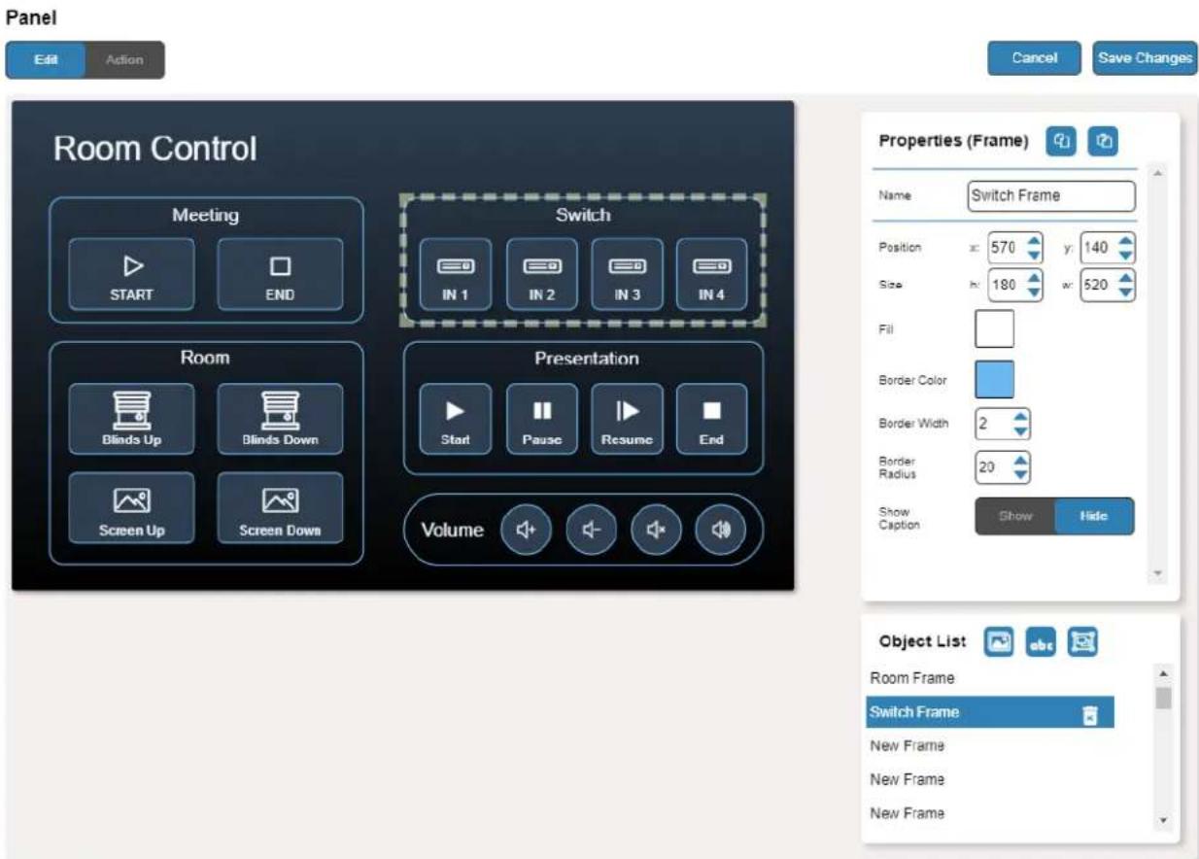This screenshot has height=859, width=1199.
Task: Set Show Caption to Hide
Action: pyautogui.click(x=1094, y=516)
